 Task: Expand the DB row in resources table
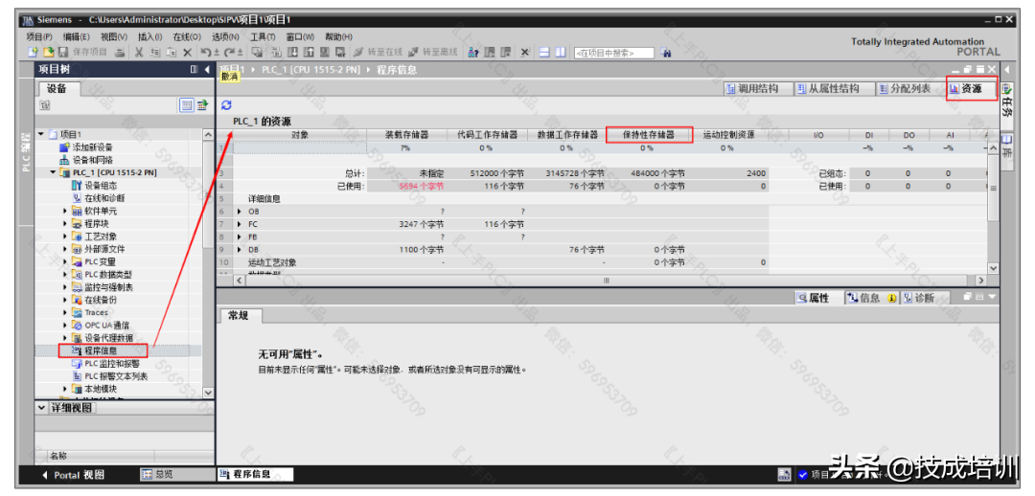coord(239,249)
